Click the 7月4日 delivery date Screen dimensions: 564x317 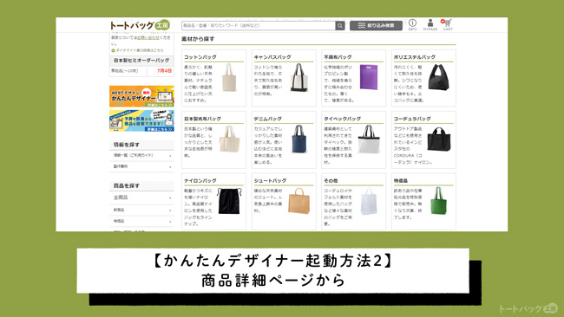164,71
